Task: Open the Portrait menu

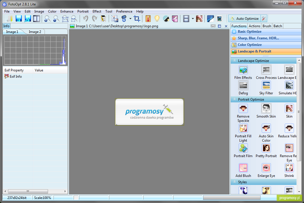Action: pos(83,11)
